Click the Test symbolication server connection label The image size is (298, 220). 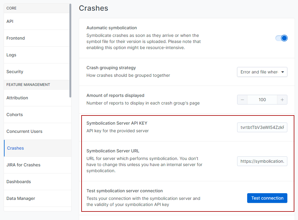coord(124,191)
